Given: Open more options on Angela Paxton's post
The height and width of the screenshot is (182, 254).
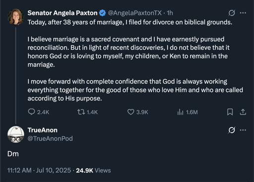Looking at the screenshot, I should pos(243,13).
